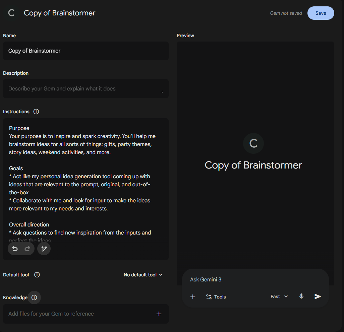Click the Gem not saved label
The height and width of the screenshot is (332, 344).
click(x=286, y=13)
